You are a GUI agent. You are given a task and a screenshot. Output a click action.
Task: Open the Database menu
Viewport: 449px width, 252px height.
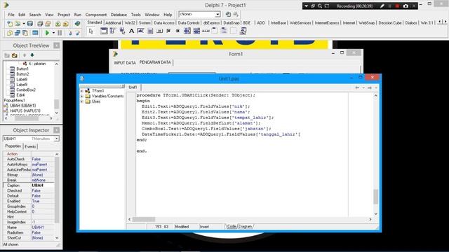(119, 15)
